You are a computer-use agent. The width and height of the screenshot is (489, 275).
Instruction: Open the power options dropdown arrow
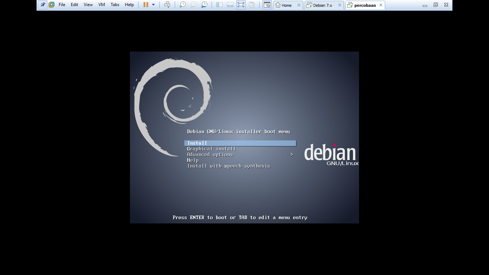click(153, 5)
